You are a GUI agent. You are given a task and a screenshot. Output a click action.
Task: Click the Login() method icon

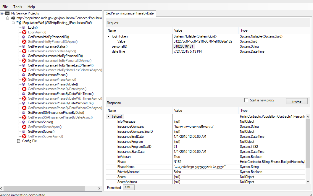click(x=24, y=27)
